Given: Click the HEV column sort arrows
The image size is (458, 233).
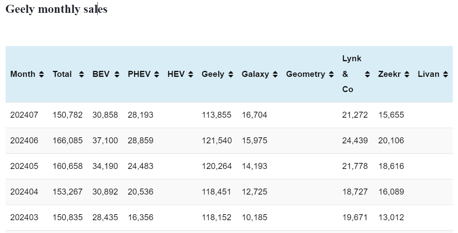Looking at the screenshot, I should [x=191, y=74].
